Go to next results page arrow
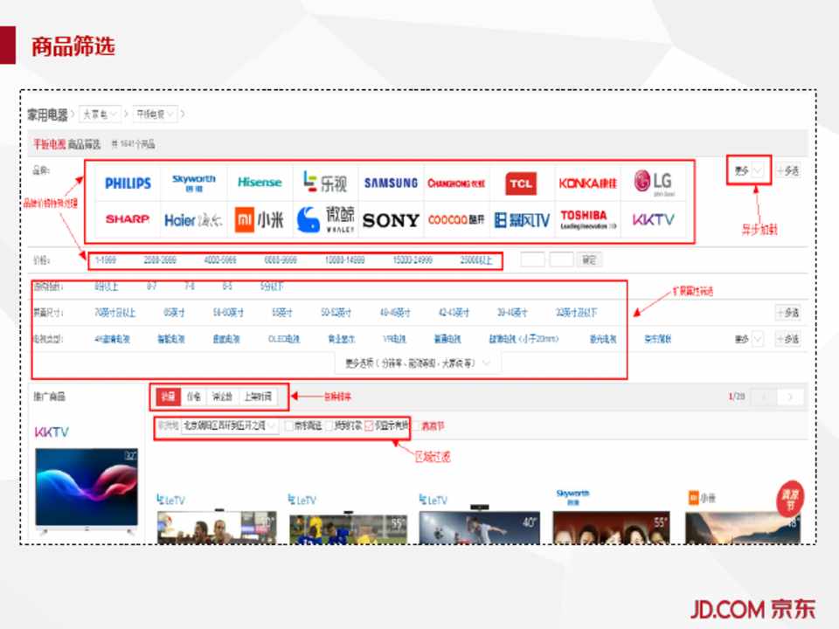The image size is (839, 629). pyautogui.click(x=790, y=397)
